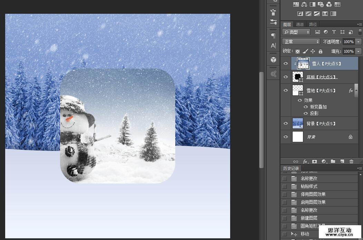The height and width of the screenshot is (240, 363).
Task: Switch to the 通道 tab
Action: [x=300, y=24]
